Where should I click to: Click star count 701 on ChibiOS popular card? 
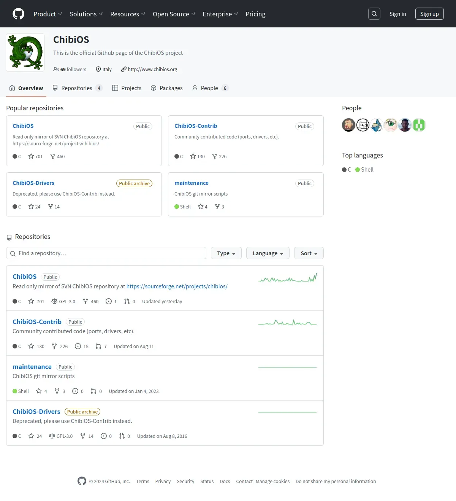click(35, 156)
